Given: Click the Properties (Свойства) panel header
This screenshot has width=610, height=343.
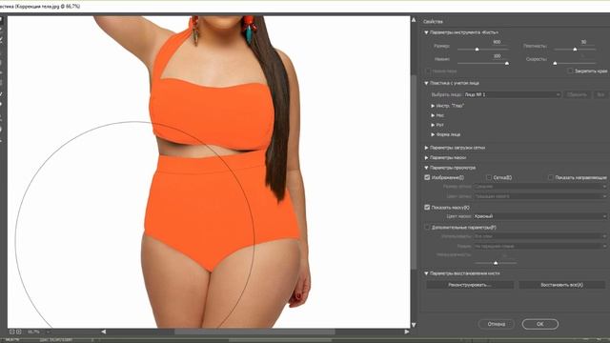Looking at the screenshot, I should pyautogui.click(x=433, y=21).
